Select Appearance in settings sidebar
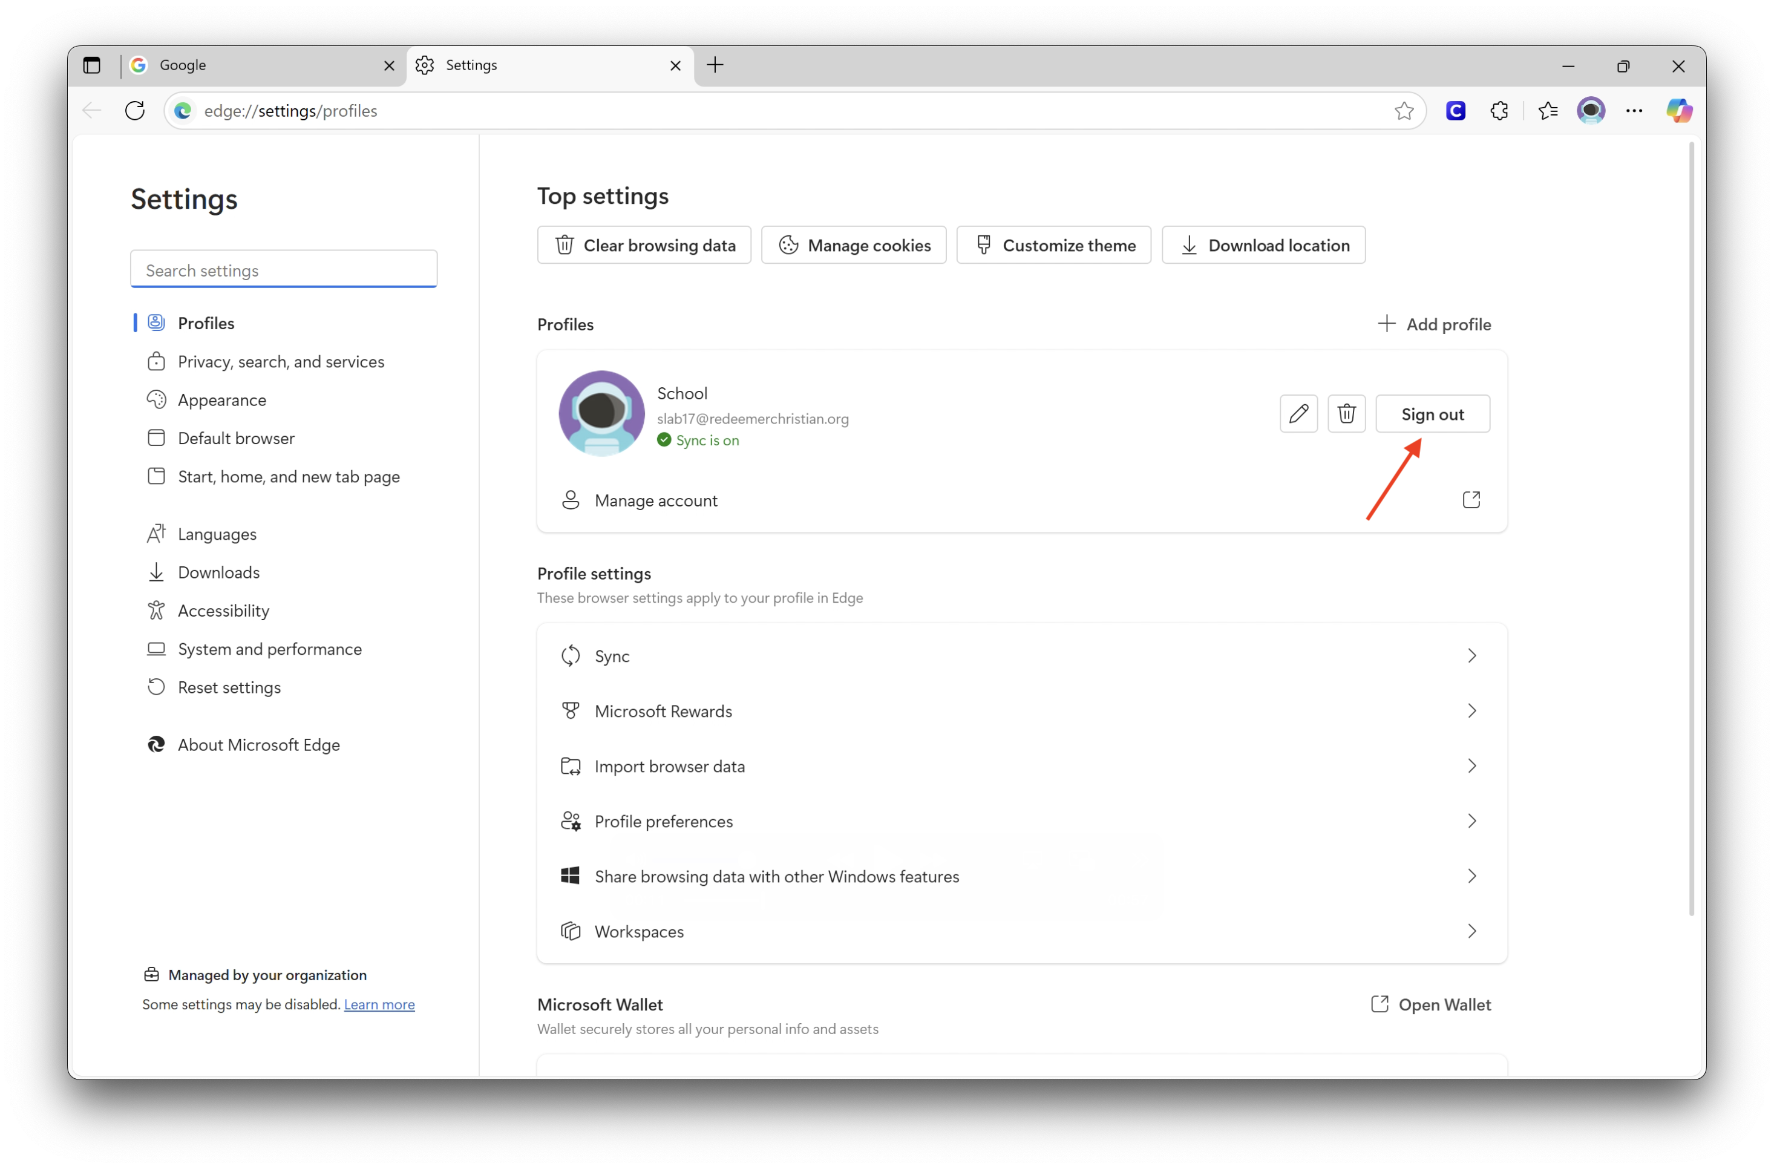 tap(221, 401)
